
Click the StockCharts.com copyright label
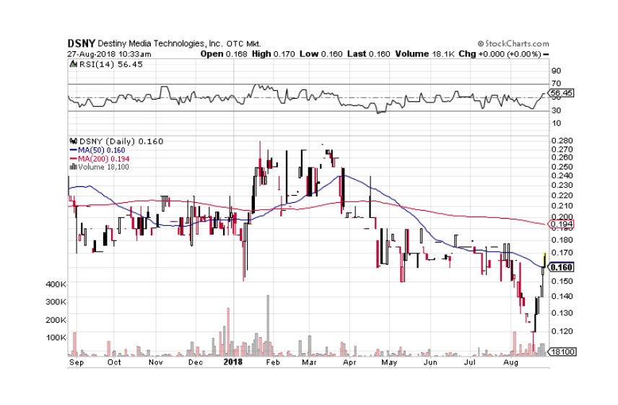[513, 44]
